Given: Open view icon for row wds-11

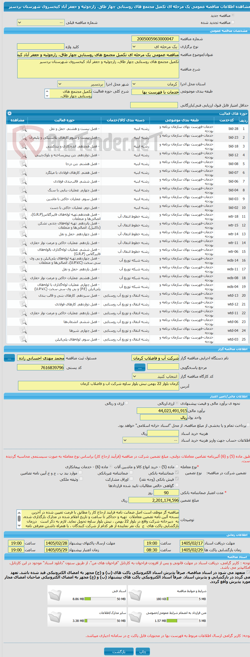Looking at the screenshot, I should [23, 269].
